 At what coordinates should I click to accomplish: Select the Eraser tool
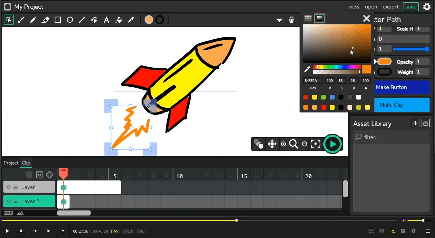coord(45,20)
